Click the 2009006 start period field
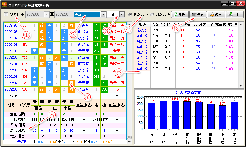This screenshot has width=246, height=147. pyautogui.click(x=35, y=14)
